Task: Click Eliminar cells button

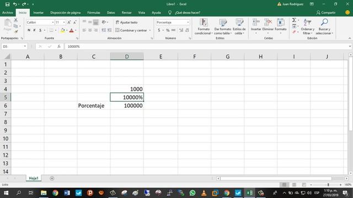Action: 268,26
